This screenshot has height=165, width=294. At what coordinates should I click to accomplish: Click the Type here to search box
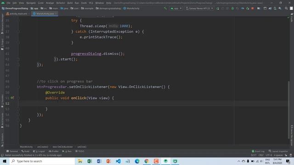[42, 161]
